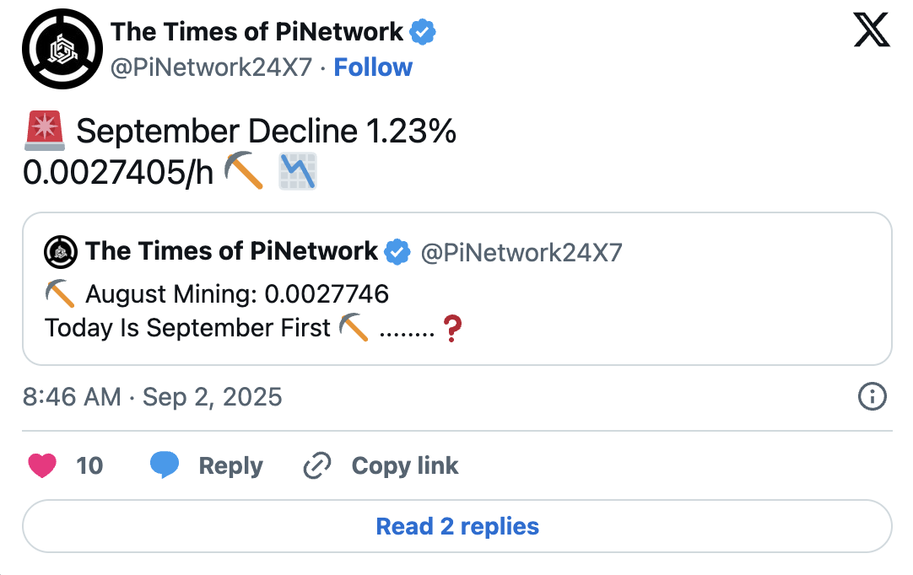Click the X logo icon

(x=872, y=33)
